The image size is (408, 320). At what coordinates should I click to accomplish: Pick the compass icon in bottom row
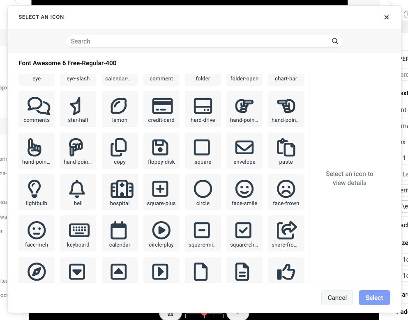click(37, 270)
